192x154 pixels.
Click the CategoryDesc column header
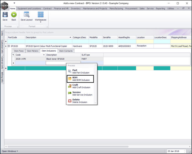[80, 37]
